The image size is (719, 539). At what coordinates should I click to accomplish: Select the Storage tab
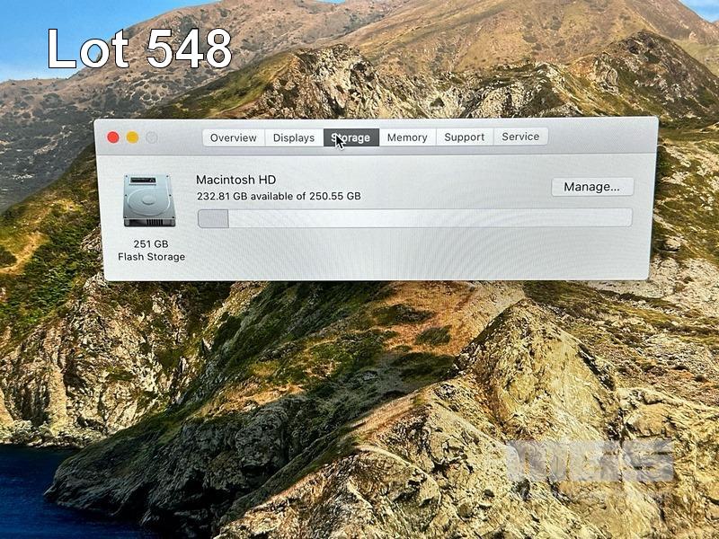(x=351, y=137)
